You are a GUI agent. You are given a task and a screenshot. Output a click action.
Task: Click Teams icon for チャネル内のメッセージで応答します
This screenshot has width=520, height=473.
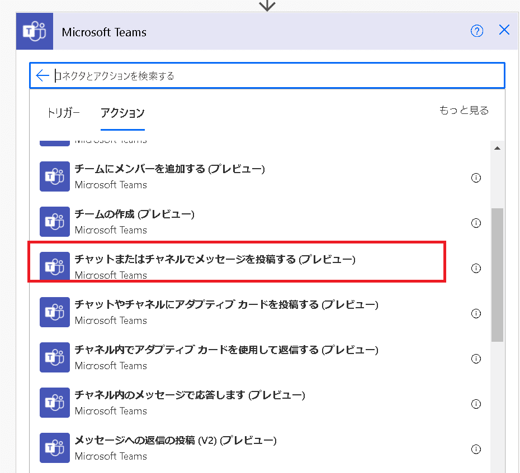coord(55,403)
